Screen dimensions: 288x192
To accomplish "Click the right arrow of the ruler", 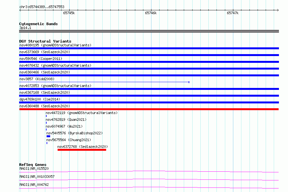I will click(278, 10).
